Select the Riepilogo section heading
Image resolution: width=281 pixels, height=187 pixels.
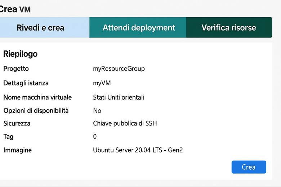20,54
